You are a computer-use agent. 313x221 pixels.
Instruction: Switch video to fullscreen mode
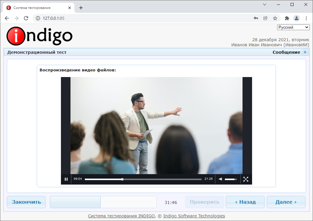pos(246,179)
